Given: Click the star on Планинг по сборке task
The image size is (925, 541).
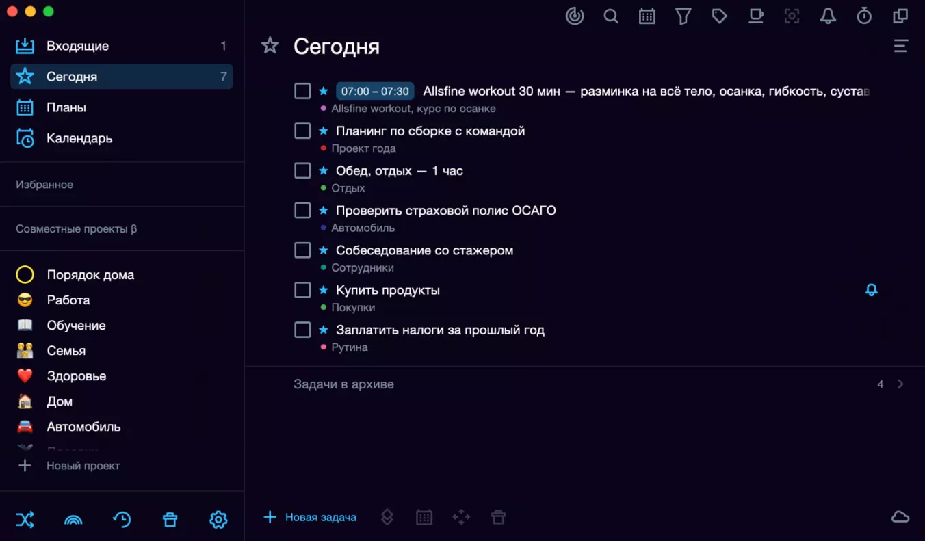Looking at the screenshot, I should click(324, 131).
